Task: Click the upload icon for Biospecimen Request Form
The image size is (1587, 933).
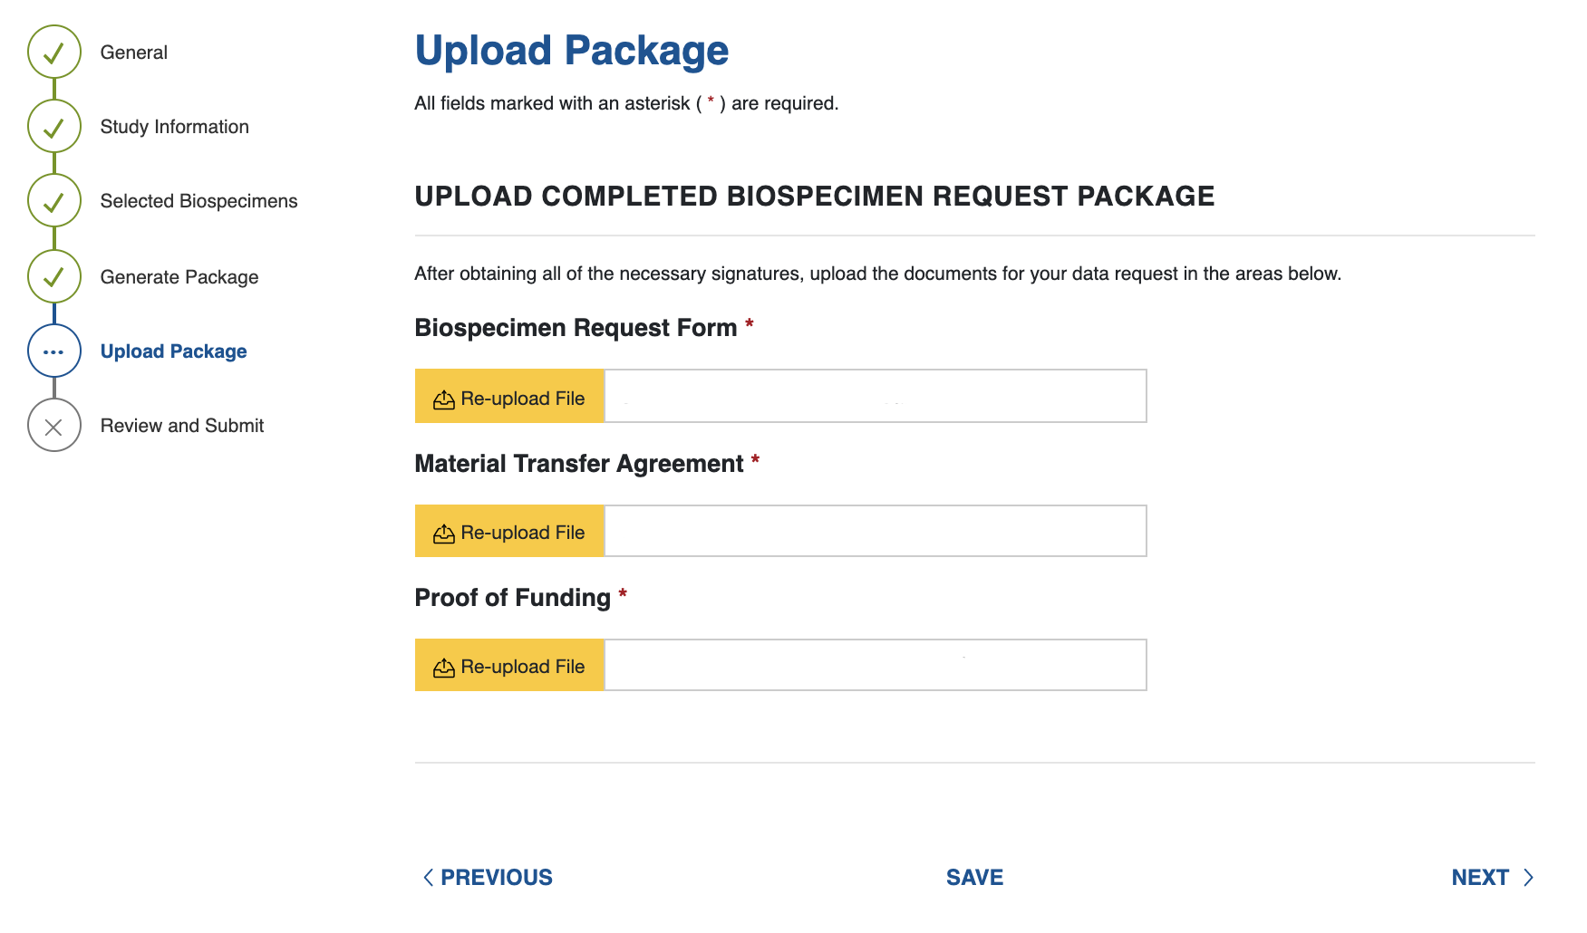Action: coord(444,399)
